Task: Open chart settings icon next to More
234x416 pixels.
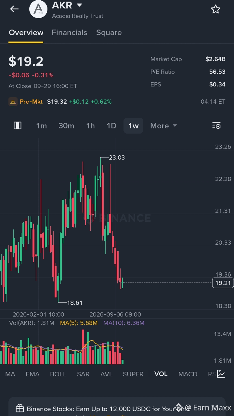Action: tap(216, 126)
